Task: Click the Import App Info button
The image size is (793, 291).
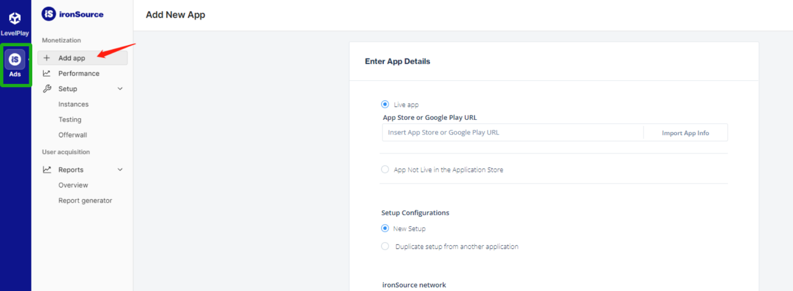Action: [685, 133]
